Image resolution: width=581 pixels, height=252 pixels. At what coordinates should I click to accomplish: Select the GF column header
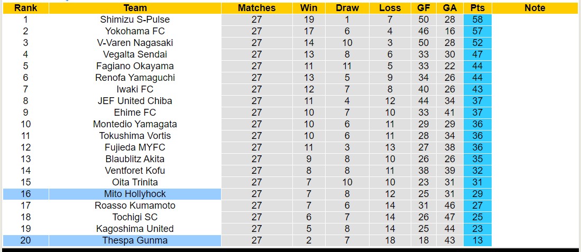(423, 8)
